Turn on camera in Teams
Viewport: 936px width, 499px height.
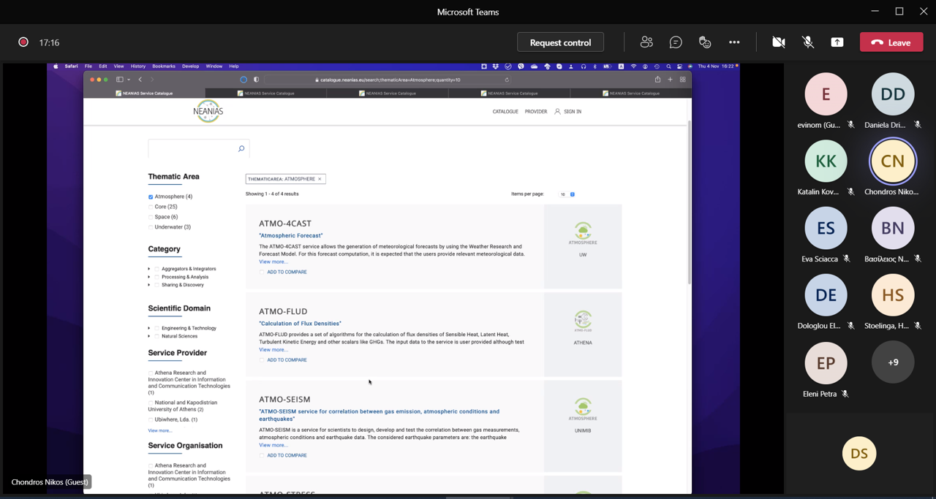pos(779,42)
